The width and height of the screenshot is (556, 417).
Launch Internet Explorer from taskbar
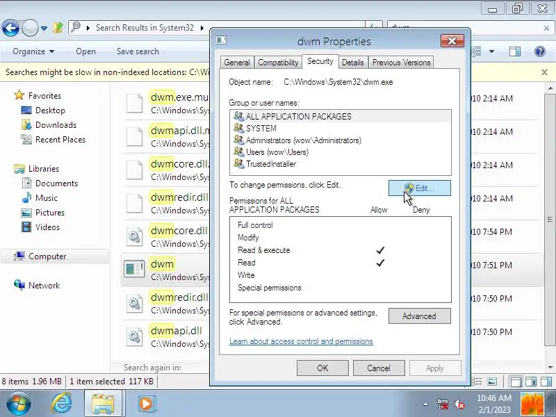[62, 404]
